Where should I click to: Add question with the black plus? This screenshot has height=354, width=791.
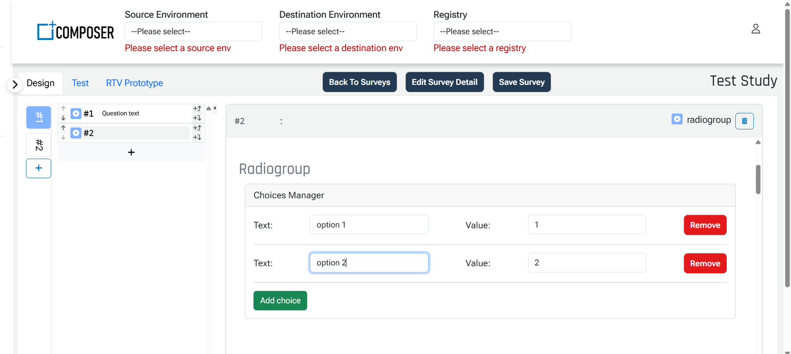[131, 153]
